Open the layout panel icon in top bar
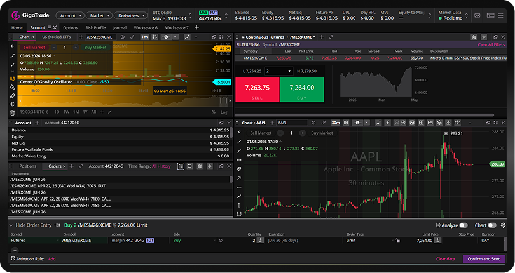Image resolution: width=515 pixels, height=273 pixels. tap(490, 15)
